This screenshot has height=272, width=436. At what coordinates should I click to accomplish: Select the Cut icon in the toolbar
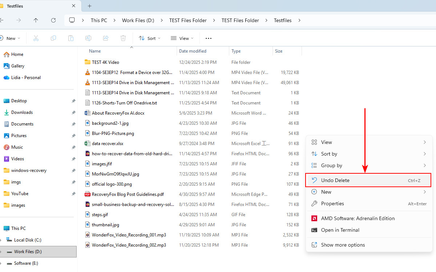click(x=36, y=38)
